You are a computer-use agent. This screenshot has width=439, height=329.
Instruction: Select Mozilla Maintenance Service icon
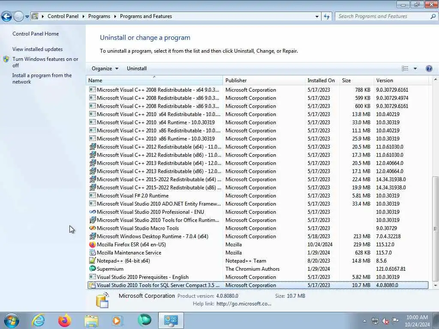[93, 253]
